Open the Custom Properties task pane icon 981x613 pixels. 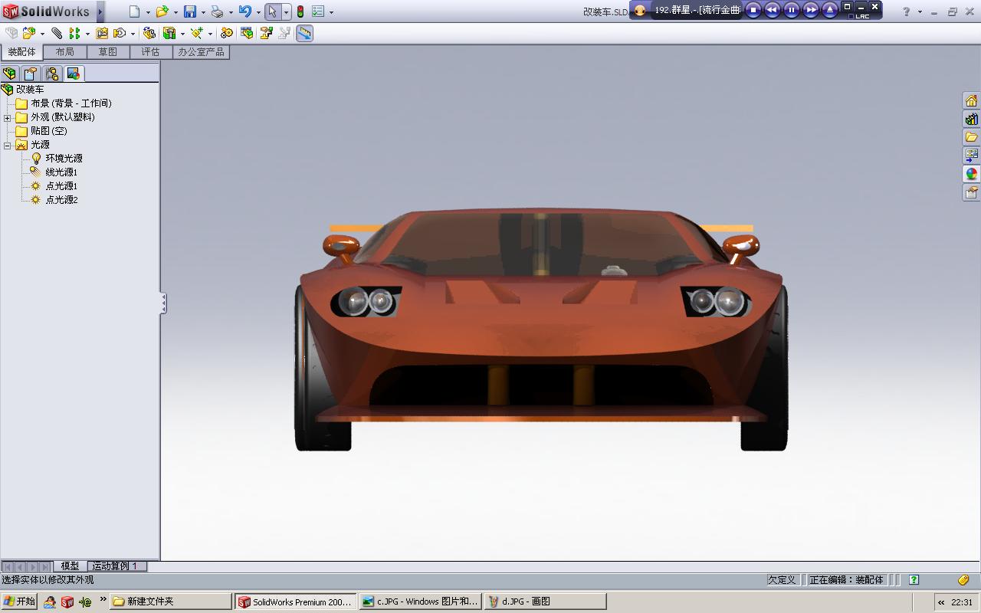pyautogui.click(x=972, y=192)
